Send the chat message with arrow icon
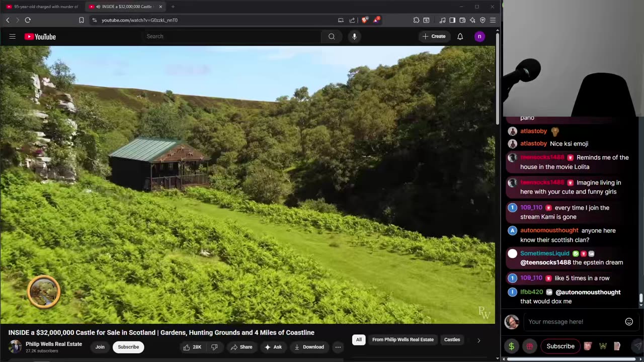644x362 pixels. 637,346
